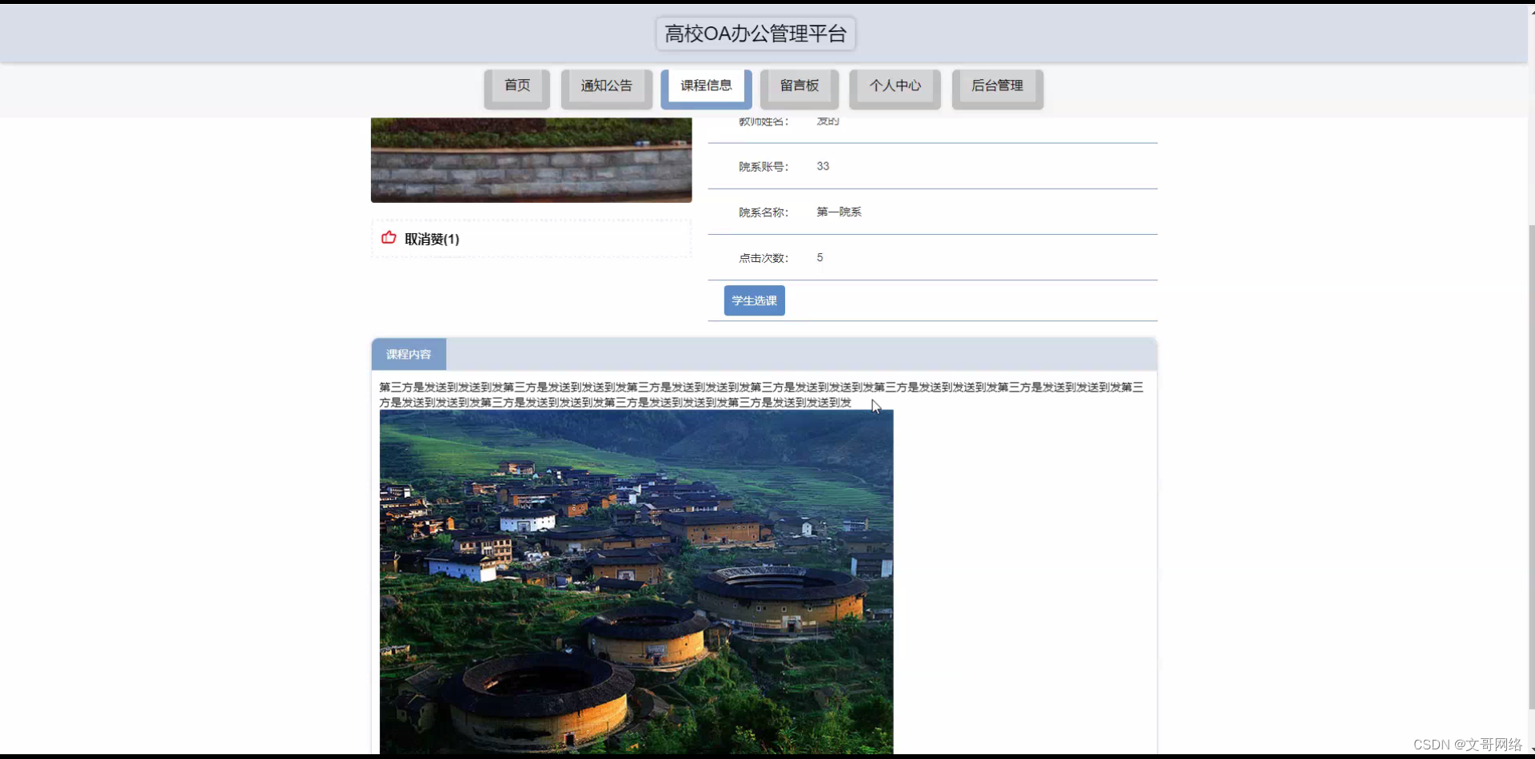Click the thumbs-up like icon next to 取消赞(1)
The width and height of the screenshot is (1535, 759).
(x=388, y=237)
